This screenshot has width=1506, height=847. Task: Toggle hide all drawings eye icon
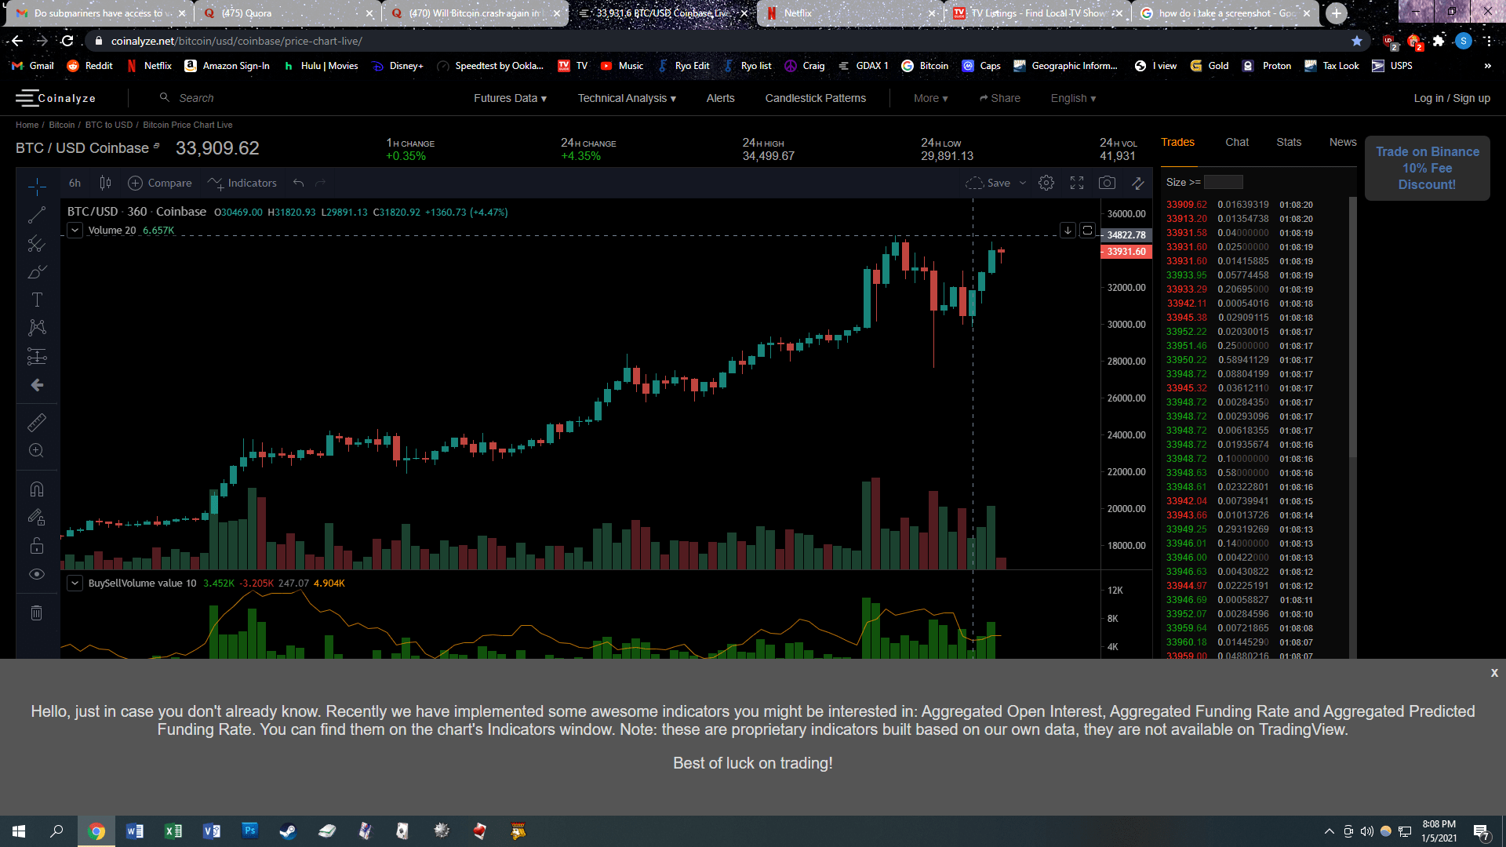[x=37, y=574]
